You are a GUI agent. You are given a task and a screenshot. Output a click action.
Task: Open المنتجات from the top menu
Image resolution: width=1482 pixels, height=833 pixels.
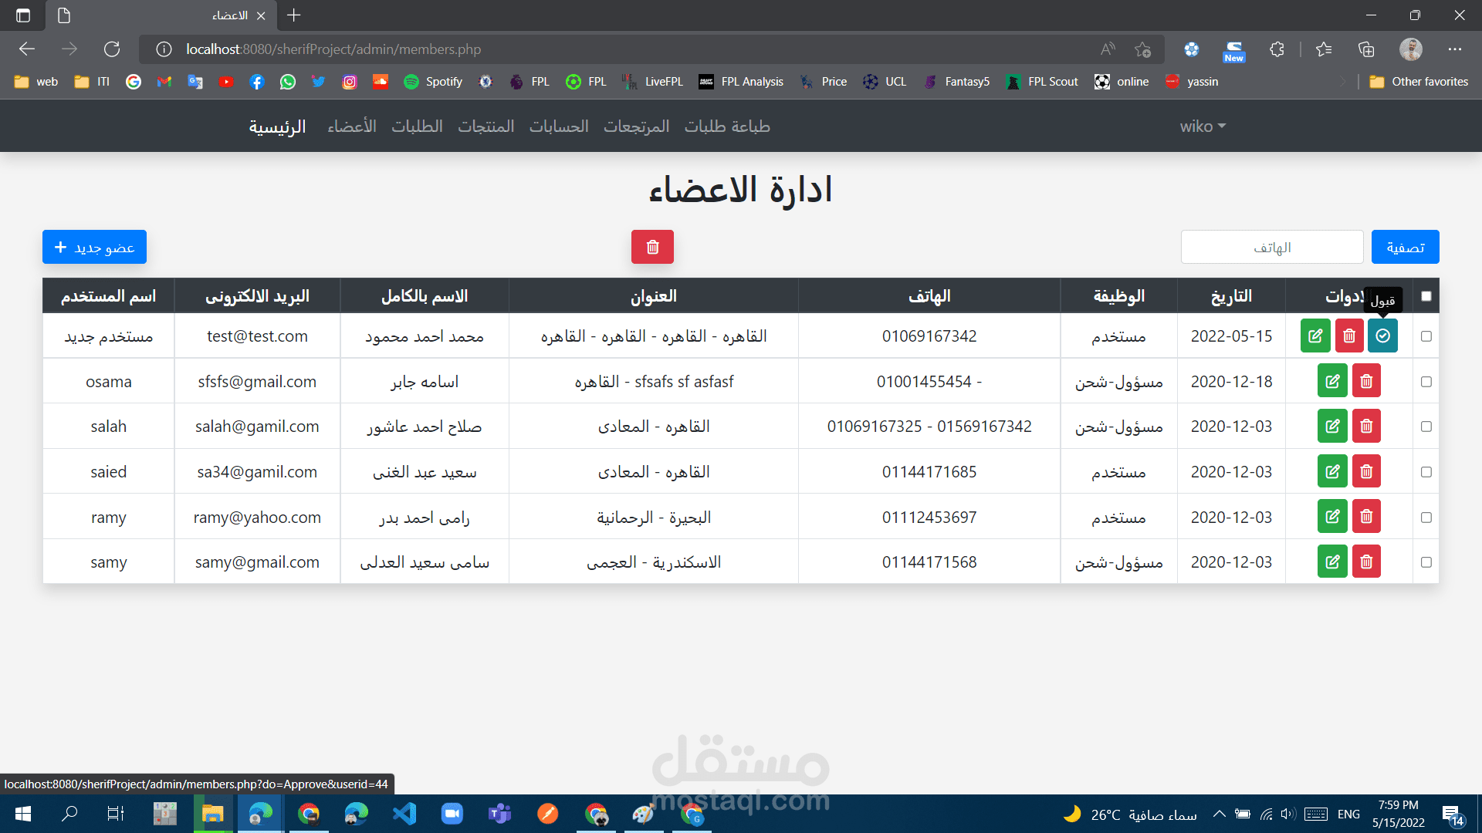click(x=486, y=126)
